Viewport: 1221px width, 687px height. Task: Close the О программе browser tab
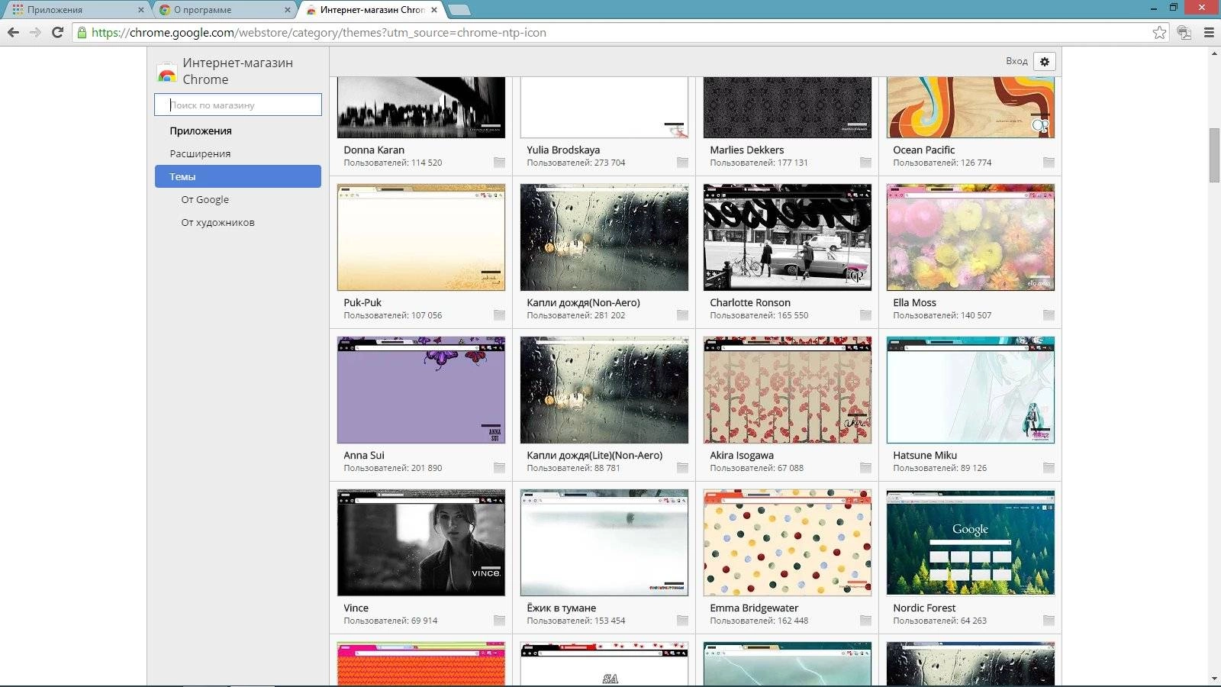pyautogui.click(x=288, y=10)
